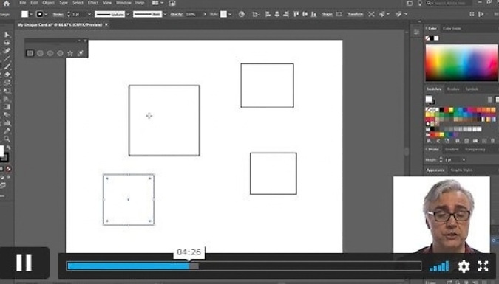Switch to the Graphic Styles tab

click(x=461, y=170)
